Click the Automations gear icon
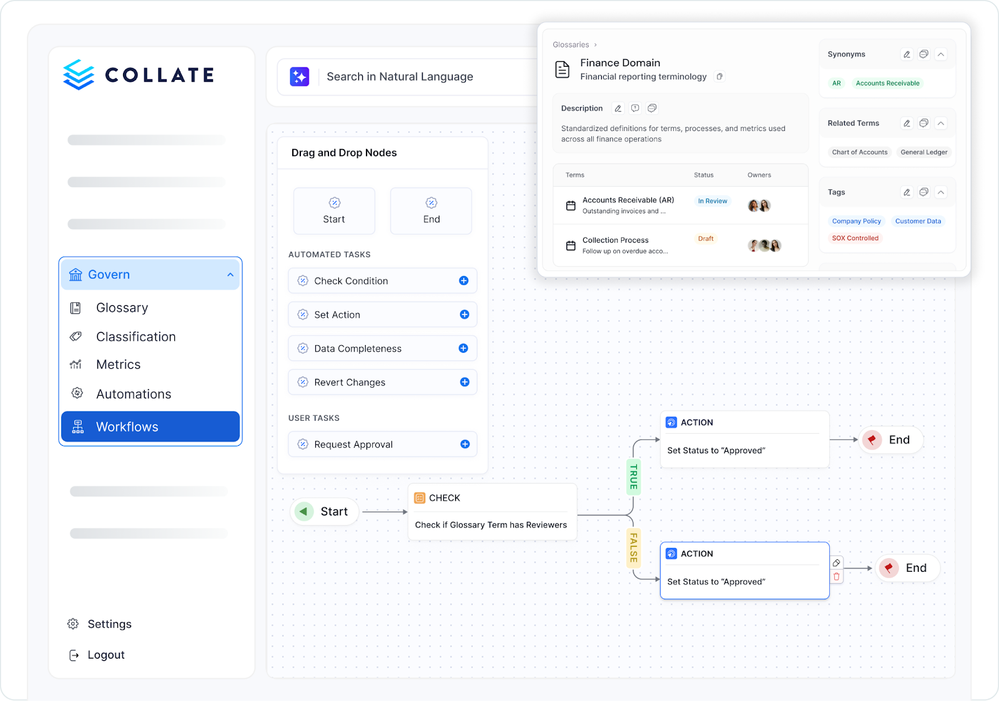999x701 pixels. click(77, 393)
